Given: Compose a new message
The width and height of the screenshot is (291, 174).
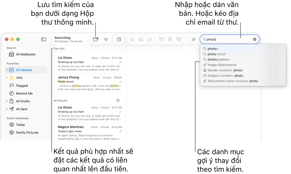Looking at the screenshot, I should 119,39.
